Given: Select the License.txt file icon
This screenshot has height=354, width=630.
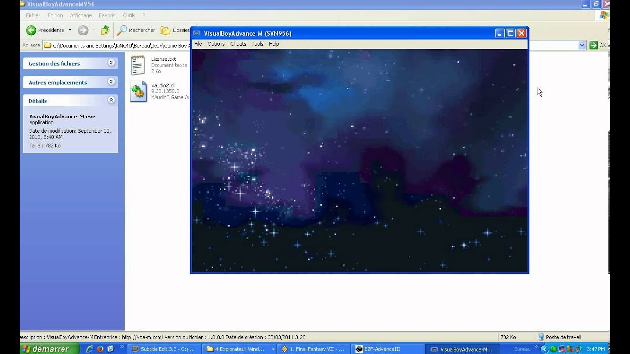Looking at the screenshot, I should 138,65.
